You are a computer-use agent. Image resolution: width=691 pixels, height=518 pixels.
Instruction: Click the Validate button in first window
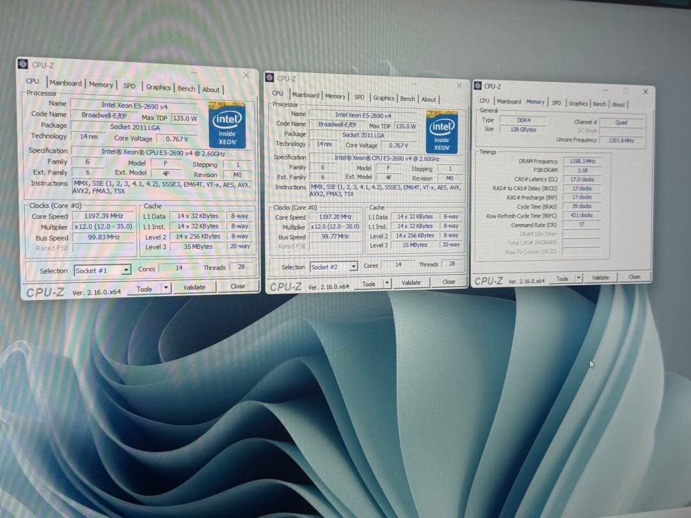[195, 287]
